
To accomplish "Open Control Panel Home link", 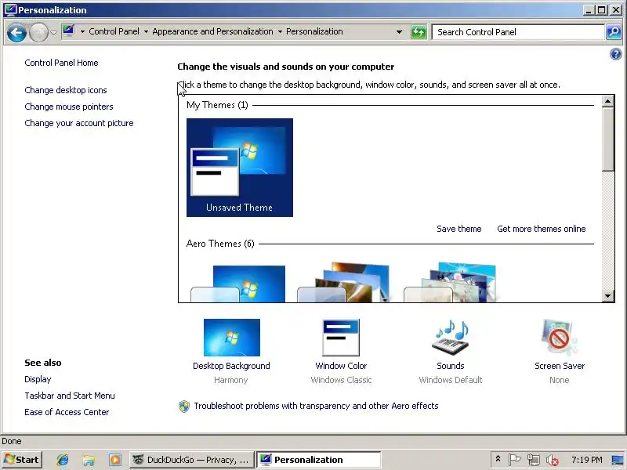I will click(61, 63).
